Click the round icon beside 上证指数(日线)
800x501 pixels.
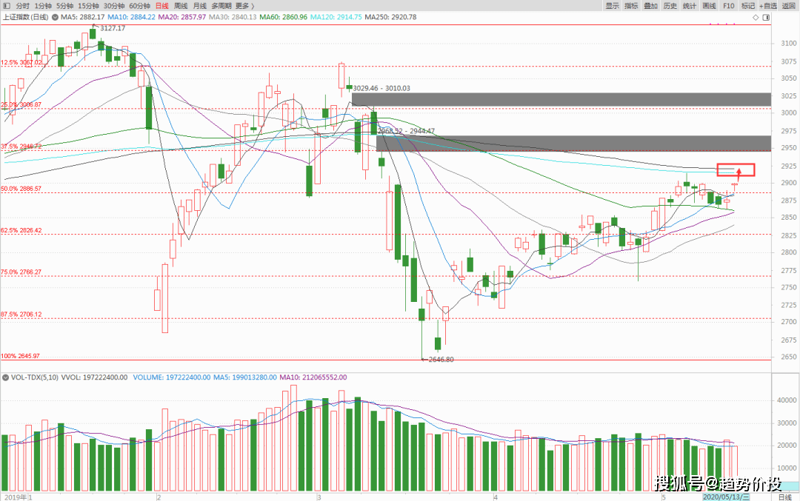[56, 17]
